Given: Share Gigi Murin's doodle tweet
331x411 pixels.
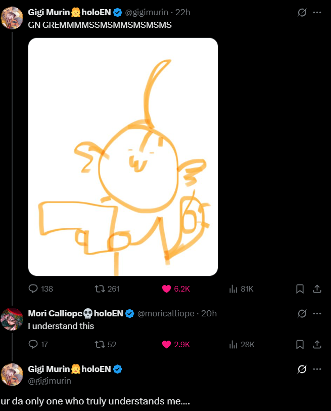Looking at the screenshot, I should [x=317, y=289].
